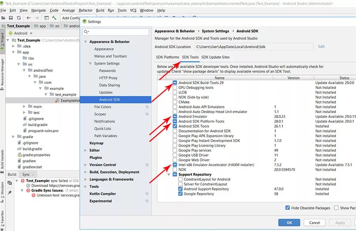This screenshot has width=356, height=231.
Task: Click the copy icon beside Kotlin Compiler
Action: click(147, 194)
